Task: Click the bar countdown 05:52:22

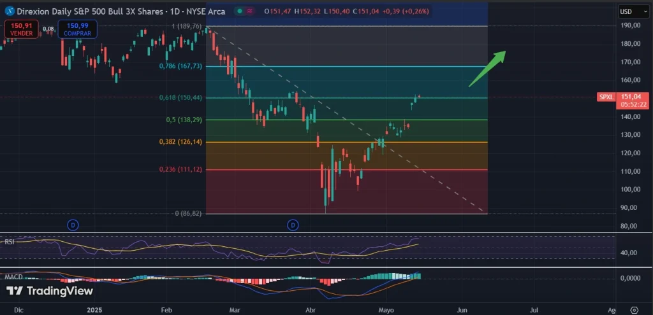Action: [x=632, y=104]
